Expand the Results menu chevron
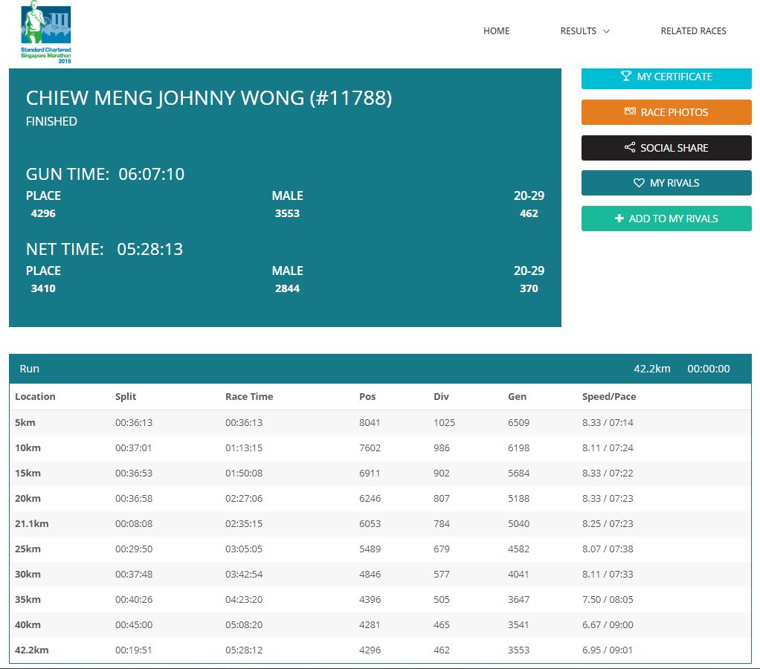760x669 pixels. click(606, 31)
